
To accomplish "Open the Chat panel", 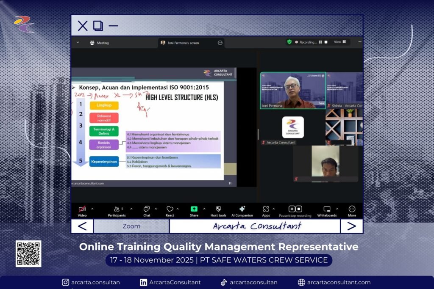I will tap(147, 209).
